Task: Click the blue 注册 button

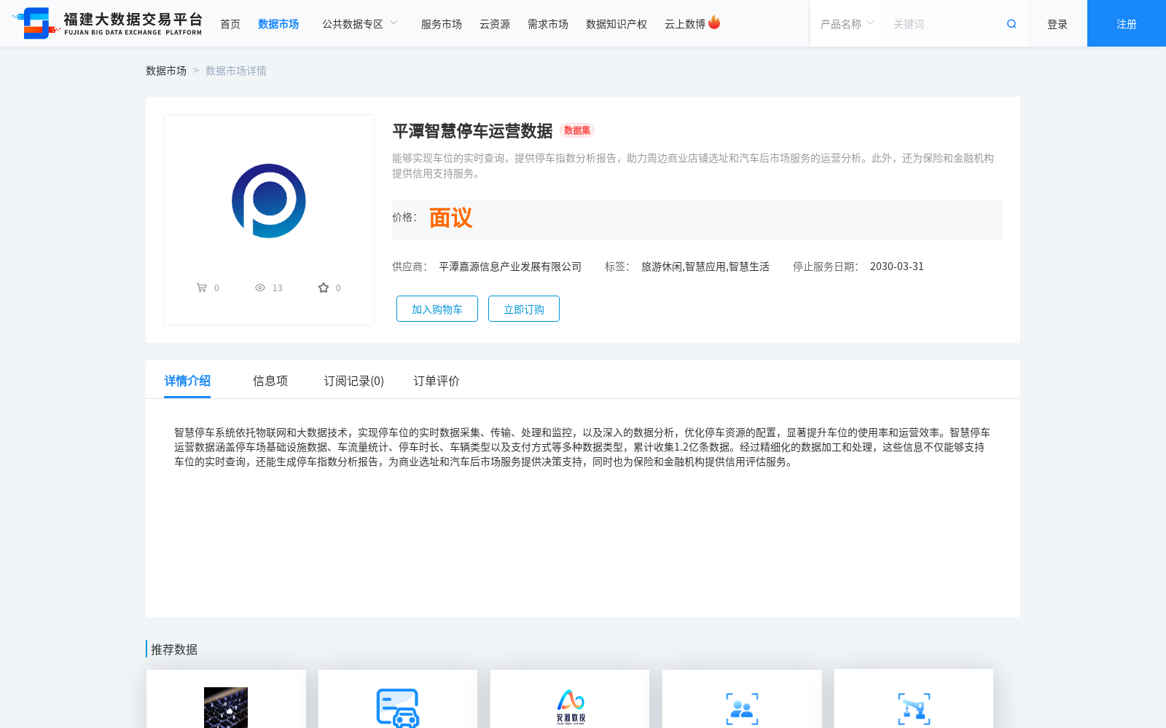Action: [x=1127, y=23]
